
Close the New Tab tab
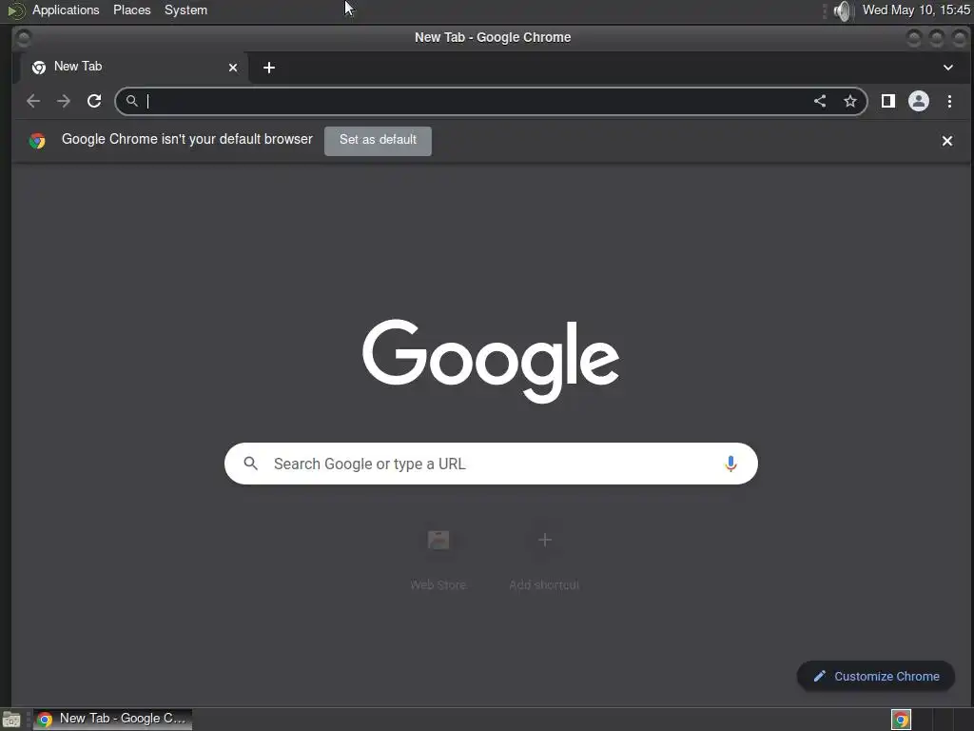[233, 68]
